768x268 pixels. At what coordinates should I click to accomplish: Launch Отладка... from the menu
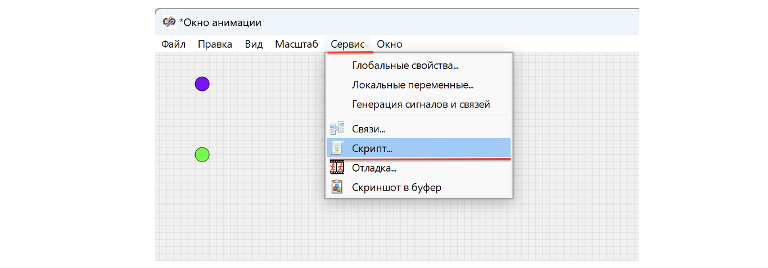click(x=419, y=168)
